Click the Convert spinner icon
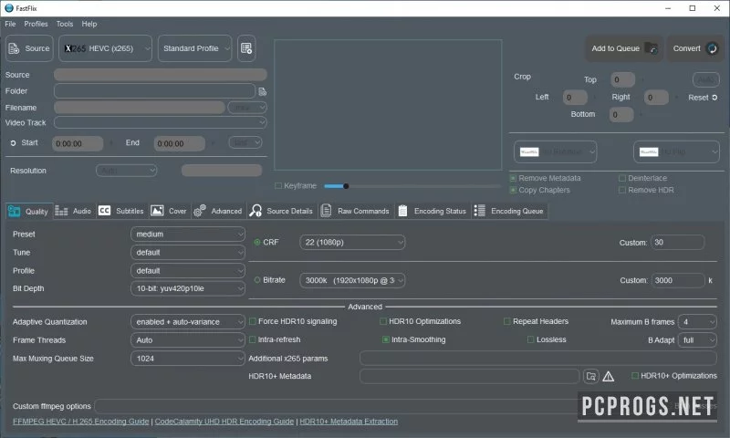 [x=713, y=48]
